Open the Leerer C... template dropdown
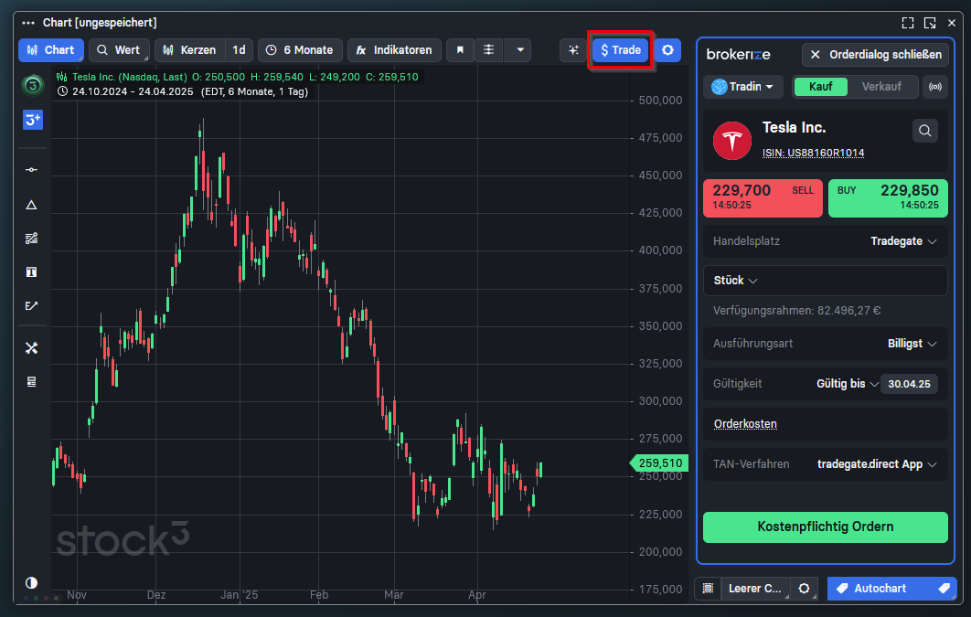 [x=755, y=589]
